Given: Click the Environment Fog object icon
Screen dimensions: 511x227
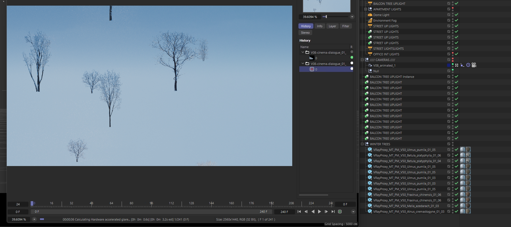Looking at the screenshot, I should tap(370, 21).
